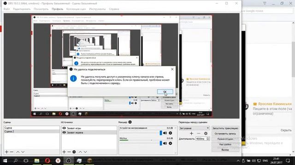Viewport: 295px width, 165px height.
Task: Open the Коллекция сцен menu
Action: (76, 9)
